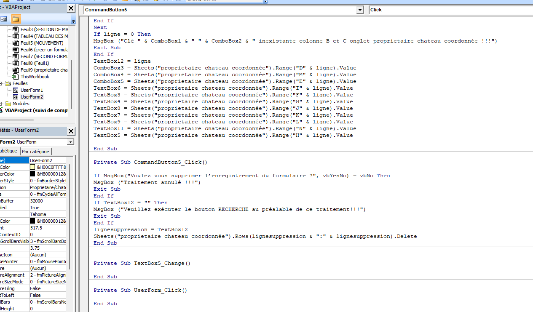Viewport: 533px width, 312px height.
Task: Select UserForm1 in the Feuilles folder
Action: tap(32, 90)
